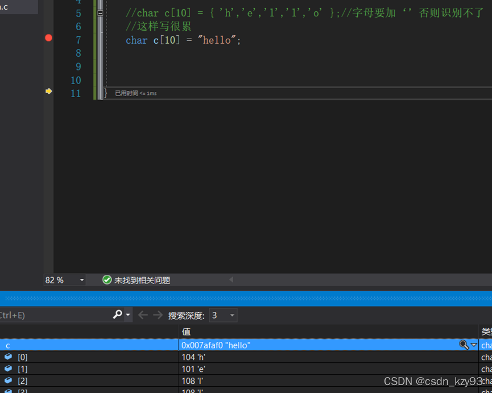Click the yellow current-statement arrow on line 11
The width and height of the screenshot is (492, 393).
tap(49, 91)
